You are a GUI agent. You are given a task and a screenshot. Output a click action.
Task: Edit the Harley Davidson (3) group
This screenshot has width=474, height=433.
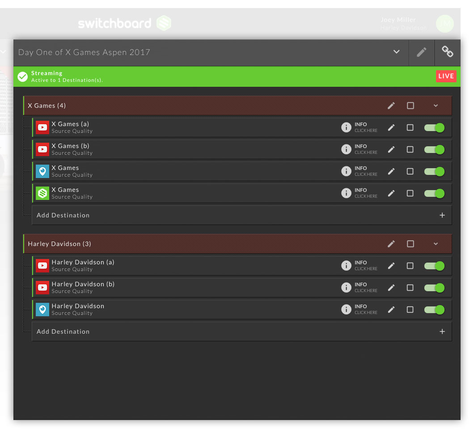coord(391,244)
